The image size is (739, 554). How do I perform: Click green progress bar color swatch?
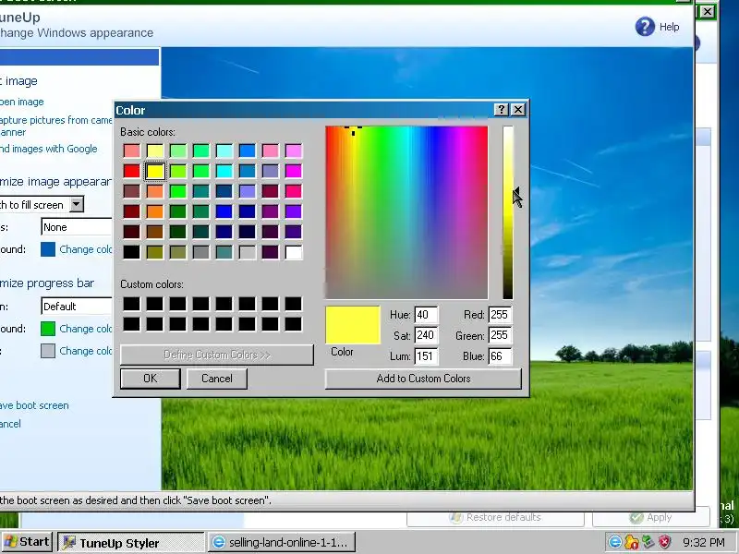[x=48, y=329]
